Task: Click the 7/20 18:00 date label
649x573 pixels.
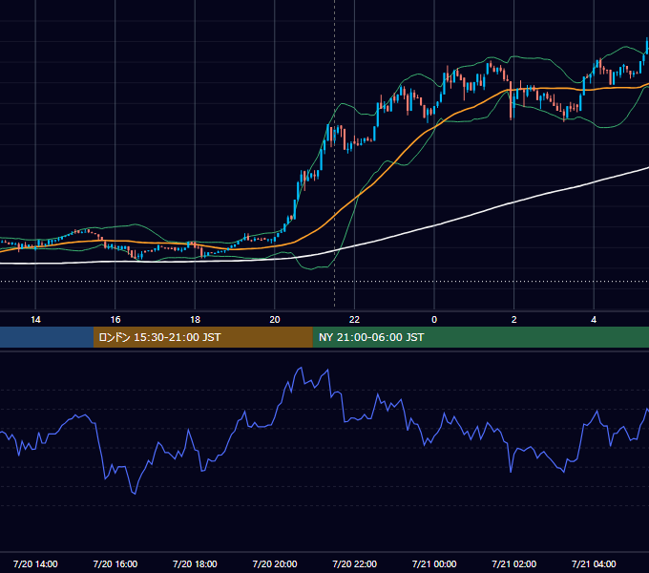Action: tap(195, 563)
